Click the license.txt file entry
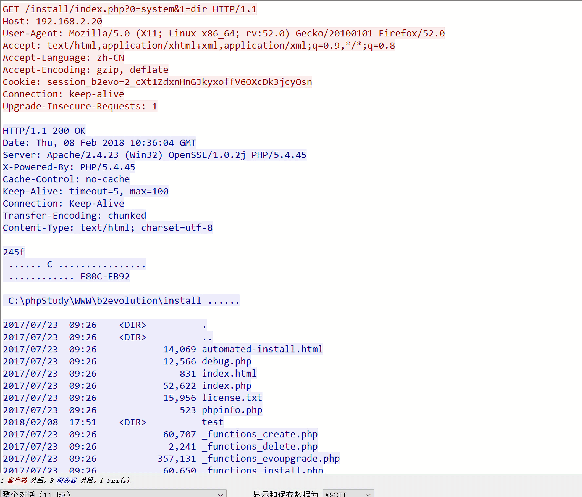Viewport: 582px width, 497px height. (x=133, y=398)
